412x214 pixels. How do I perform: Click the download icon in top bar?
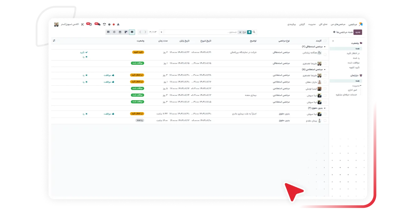tap(118, 24)
